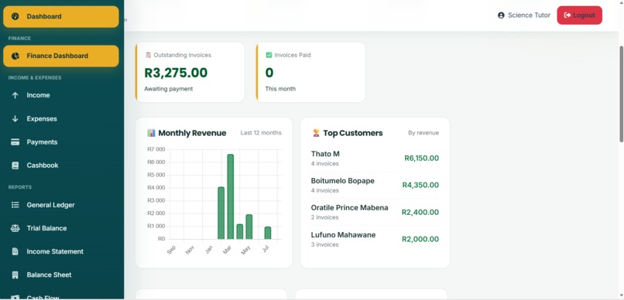Open the Dashboard menu item

point(61,17)
